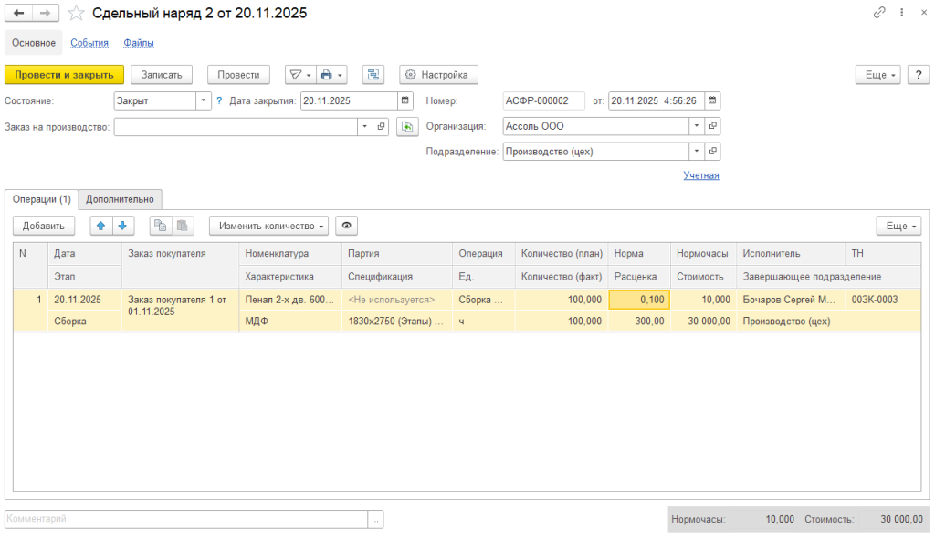Viewport: 935px width, 539px height.
Task: Open calendar picker for Дата закрытия
Action: point(405,101)
